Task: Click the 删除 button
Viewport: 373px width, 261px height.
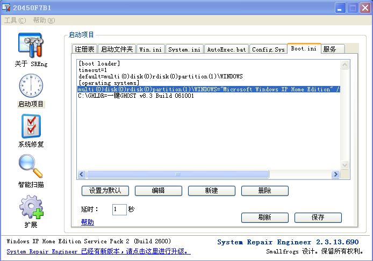Action: [265, 191]
